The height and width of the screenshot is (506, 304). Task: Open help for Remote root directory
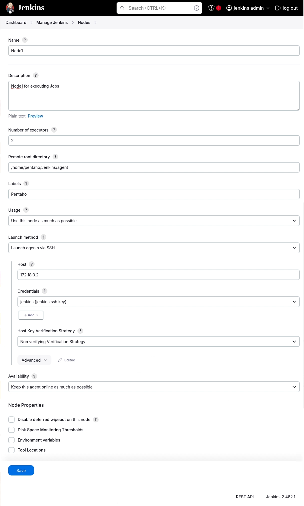click(55, 157)
